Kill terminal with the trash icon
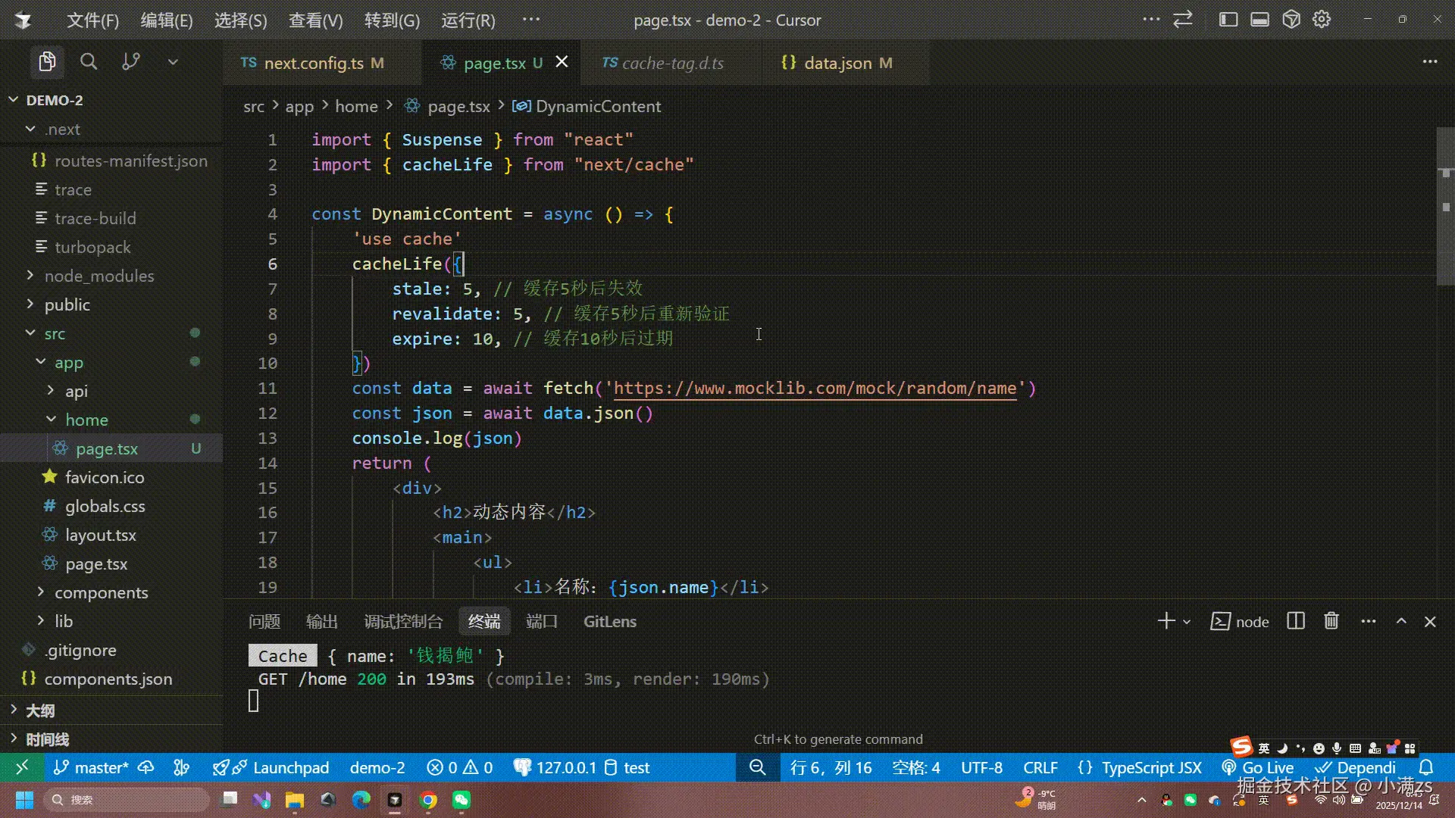Screen dimensions: 1455x818 tap(1331, 622)
